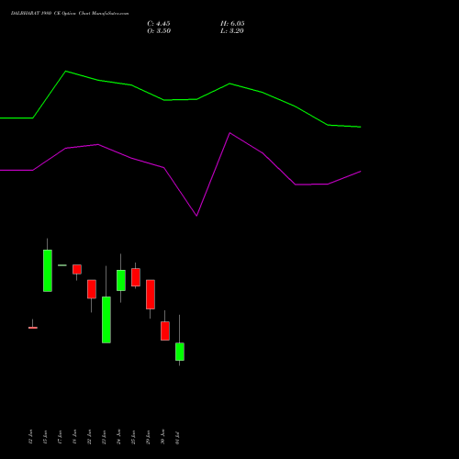Click the red candle above 22 Jun
This screenshot has height=459, width=459.
92,289
